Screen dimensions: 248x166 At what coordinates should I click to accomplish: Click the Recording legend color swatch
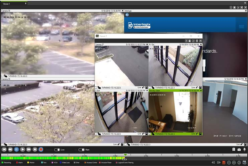click(2, 163)
